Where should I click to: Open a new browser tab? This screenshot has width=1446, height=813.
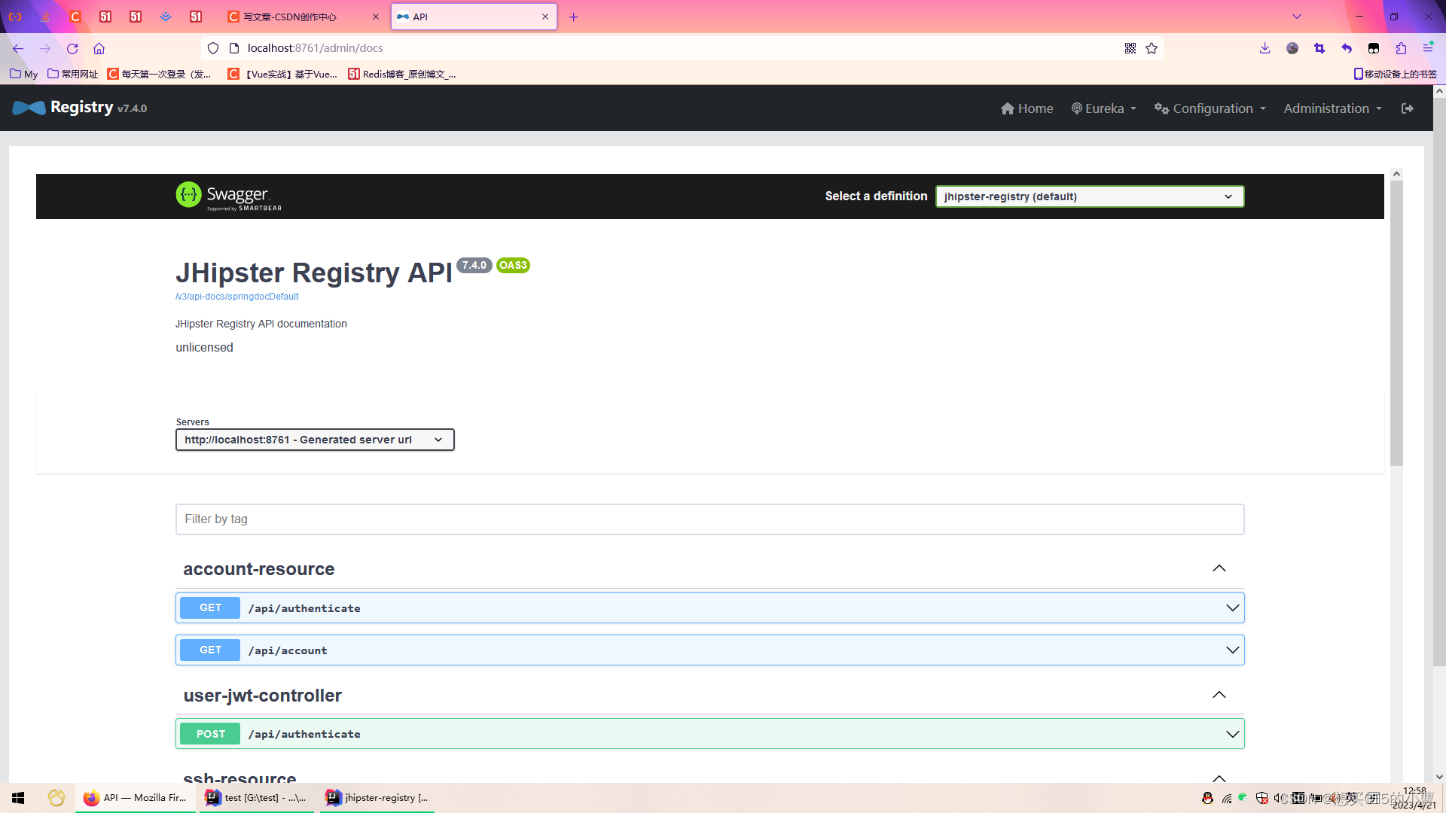click(x=573, y=17)
